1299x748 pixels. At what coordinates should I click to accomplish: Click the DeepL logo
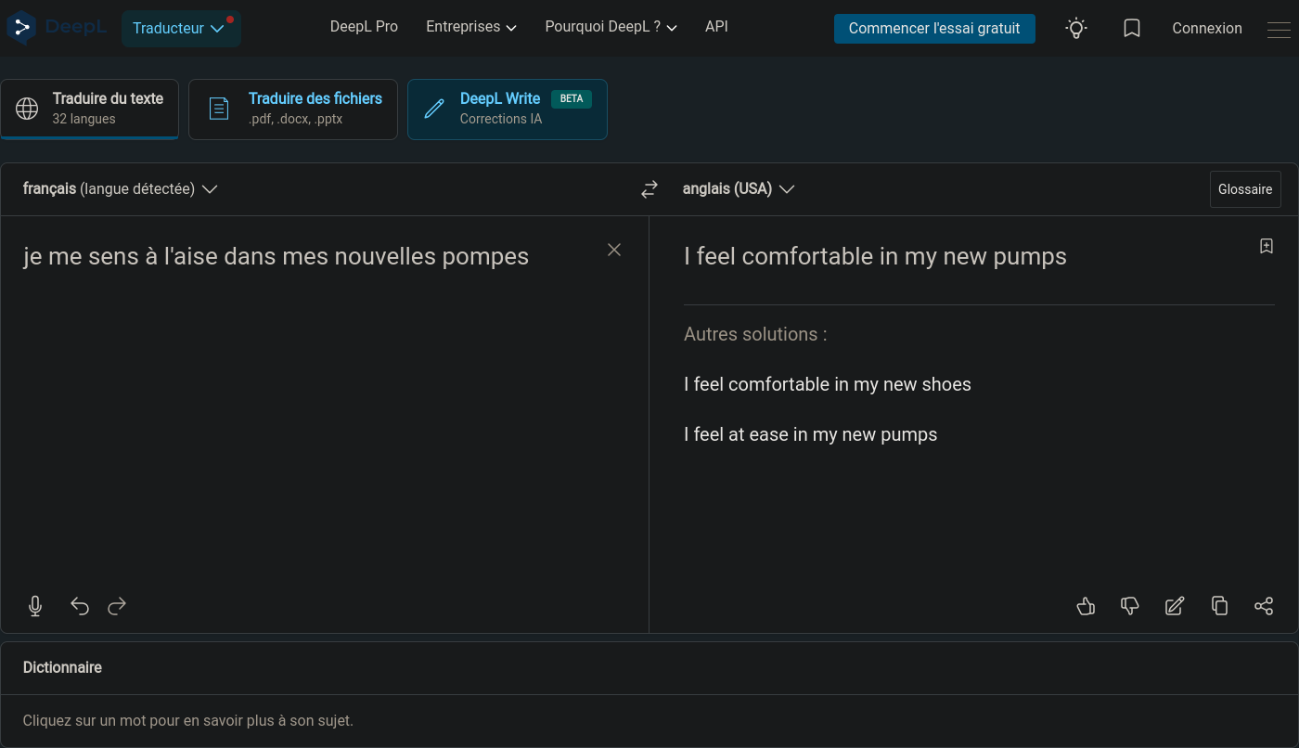[58, 28]
